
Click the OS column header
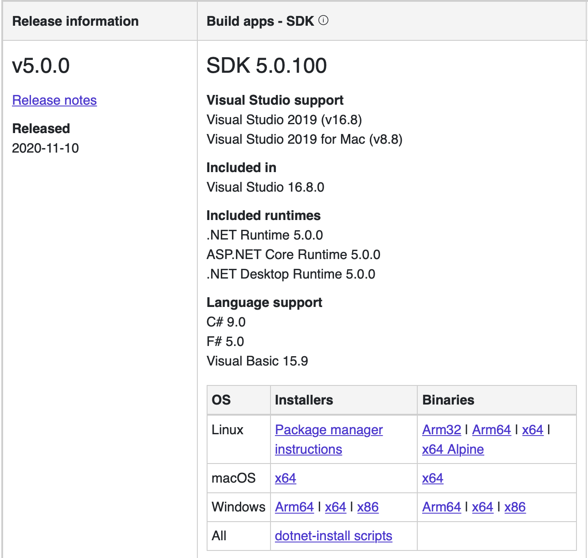click(x=221, y=400)
